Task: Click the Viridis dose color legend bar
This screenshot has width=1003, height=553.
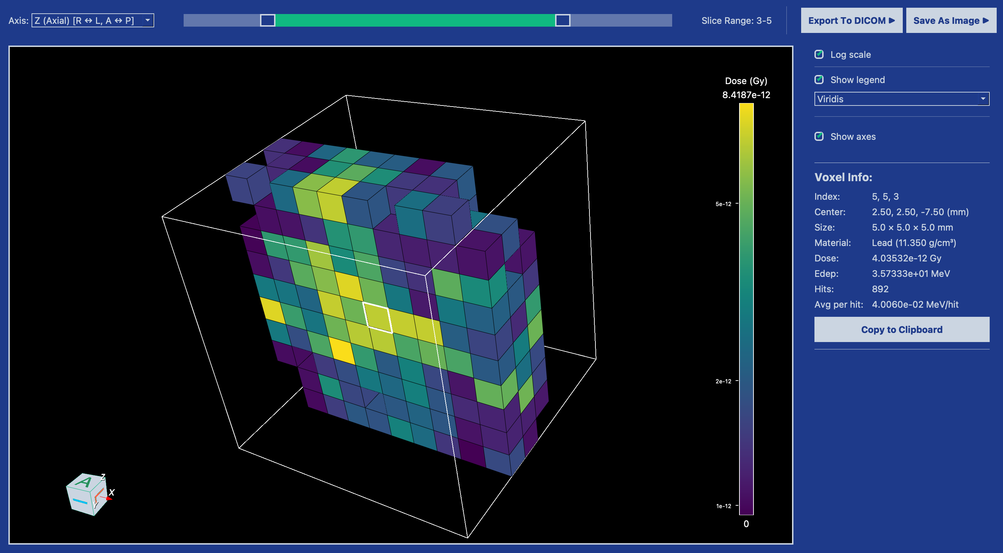Action: pyautogui.click(x=746, y=309)
